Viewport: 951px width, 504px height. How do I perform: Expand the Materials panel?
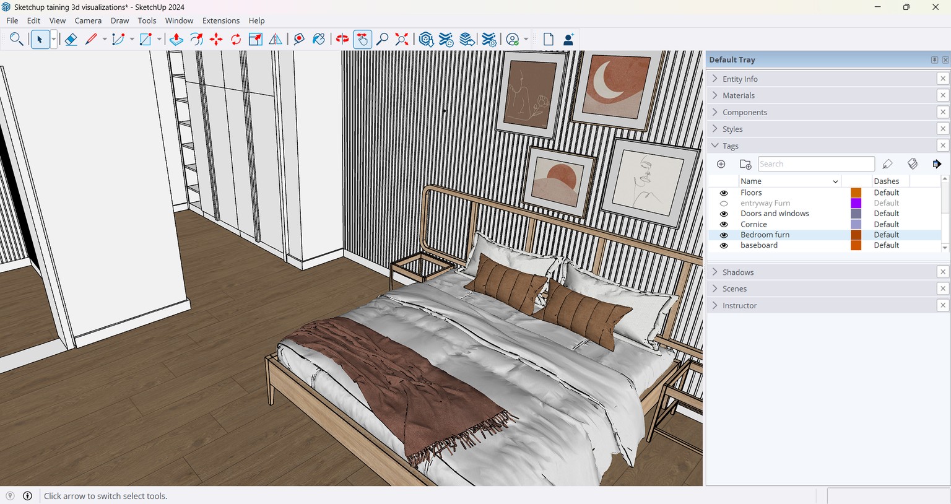[x=715, y=95]
